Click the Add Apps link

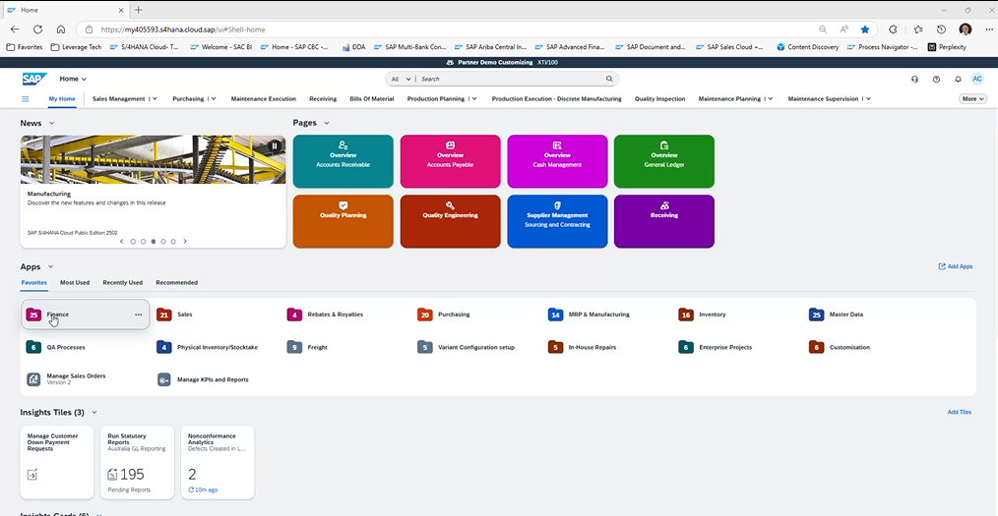click(x=956, y=267)
